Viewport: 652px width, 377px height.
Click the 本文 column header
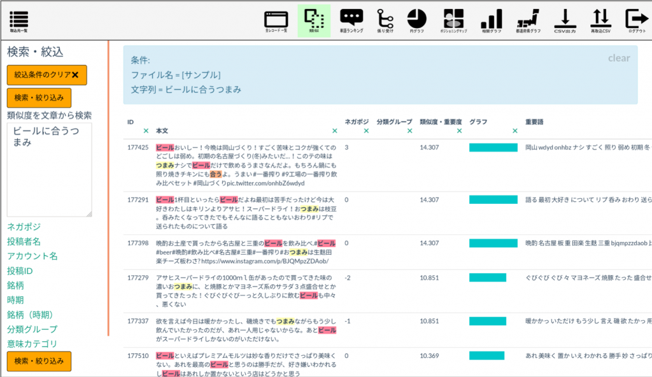coord(162,131)
